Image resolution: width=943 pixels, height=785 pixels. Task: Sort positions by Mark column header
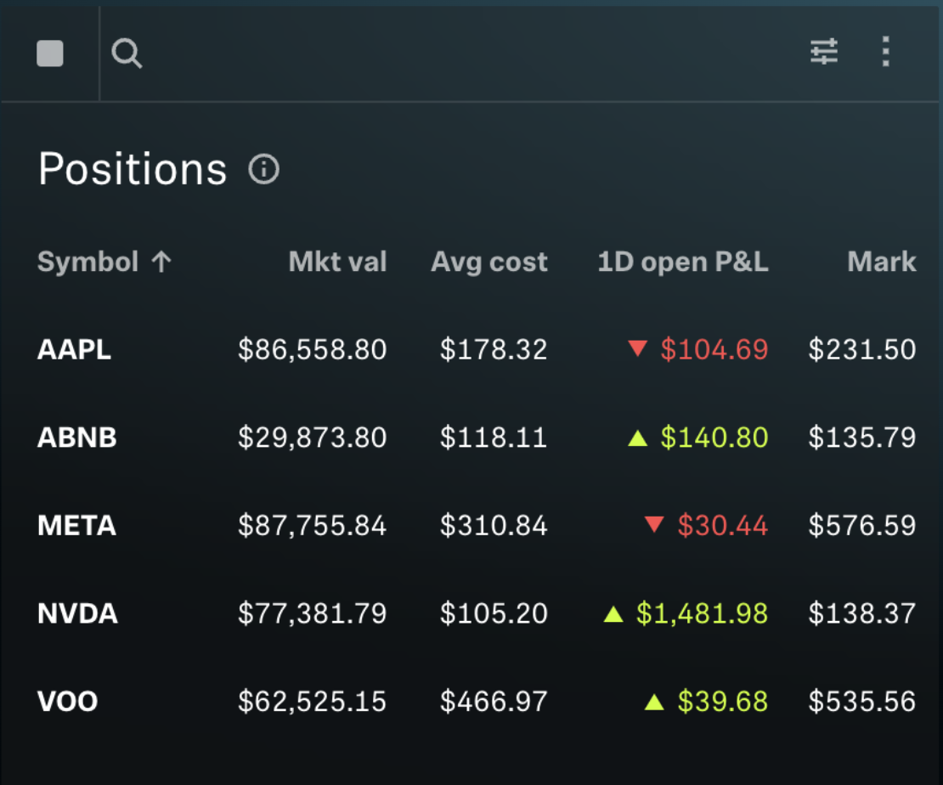(881, 262)
